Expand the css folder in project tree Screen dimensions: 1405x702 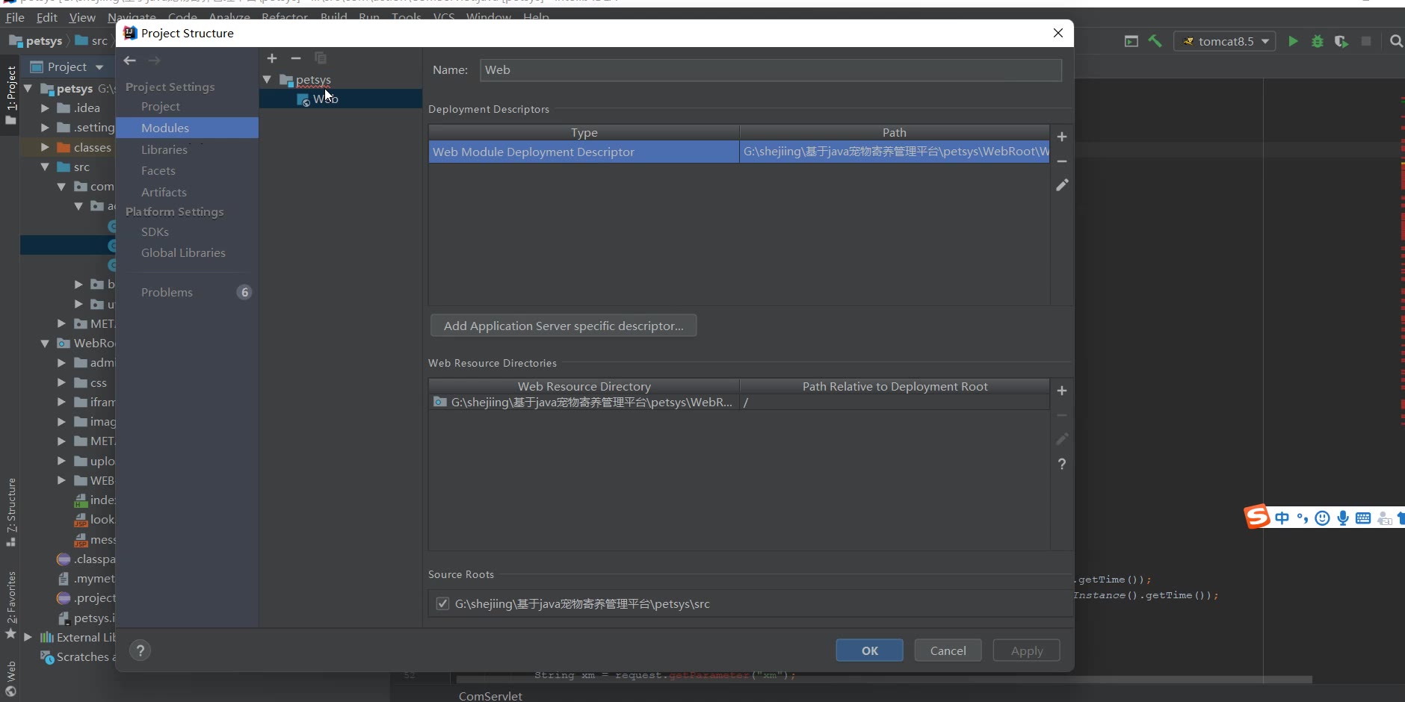[62, 382]
